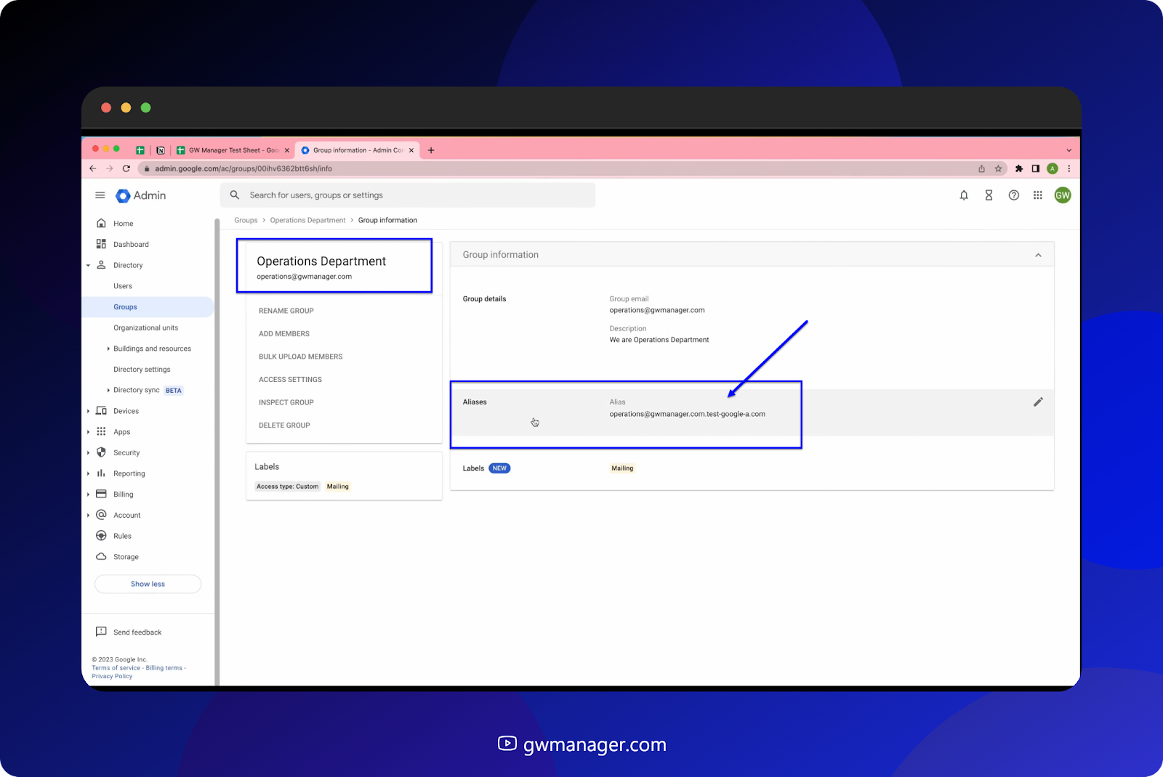Viewport: 1163px width, 777px height.
Task: Expand the Billing section
Action: 88,495
